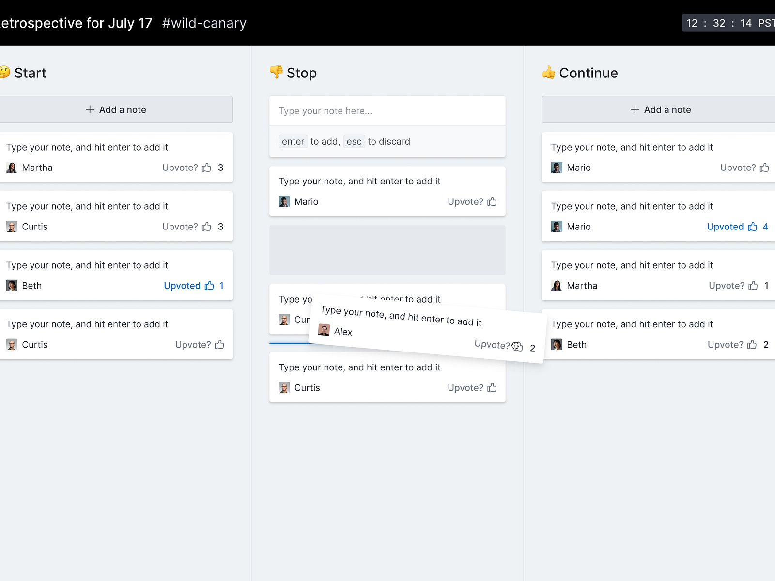775x581 pixels.
Task: Click the thumbs-up icon on Martha's Continue note
Action: pos(753,286)
